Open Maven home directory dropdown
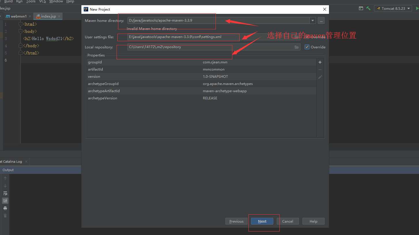Viewport: 419px width, 235px height. pyautogui.click(x=313, y=20)
